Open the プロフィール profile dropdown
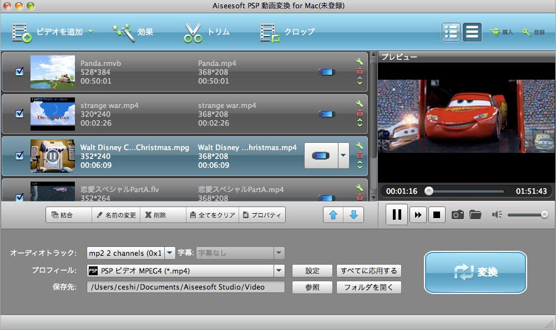Screen dimensions: 556x330 tap(279, 271)
